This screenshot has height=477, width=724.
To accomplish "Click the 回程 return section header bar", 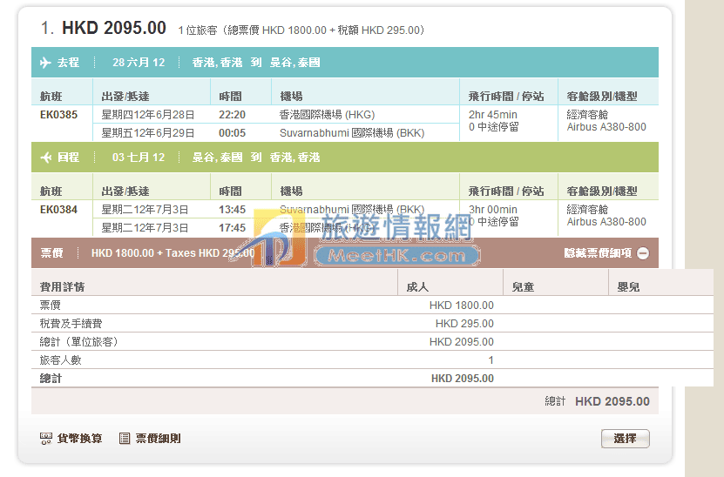I will [344, 158].
